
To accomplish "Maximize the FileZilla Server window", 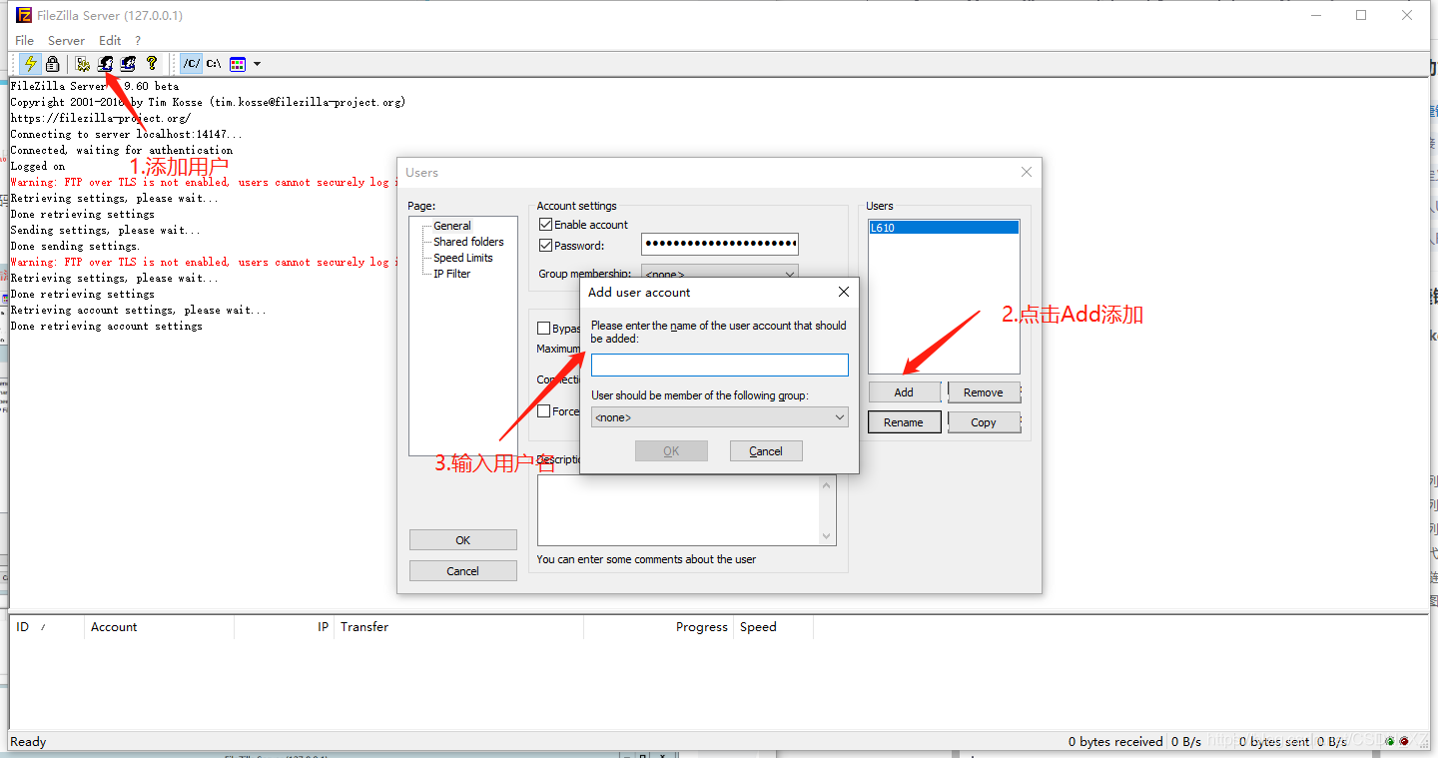I will (x=1361, y=15).
